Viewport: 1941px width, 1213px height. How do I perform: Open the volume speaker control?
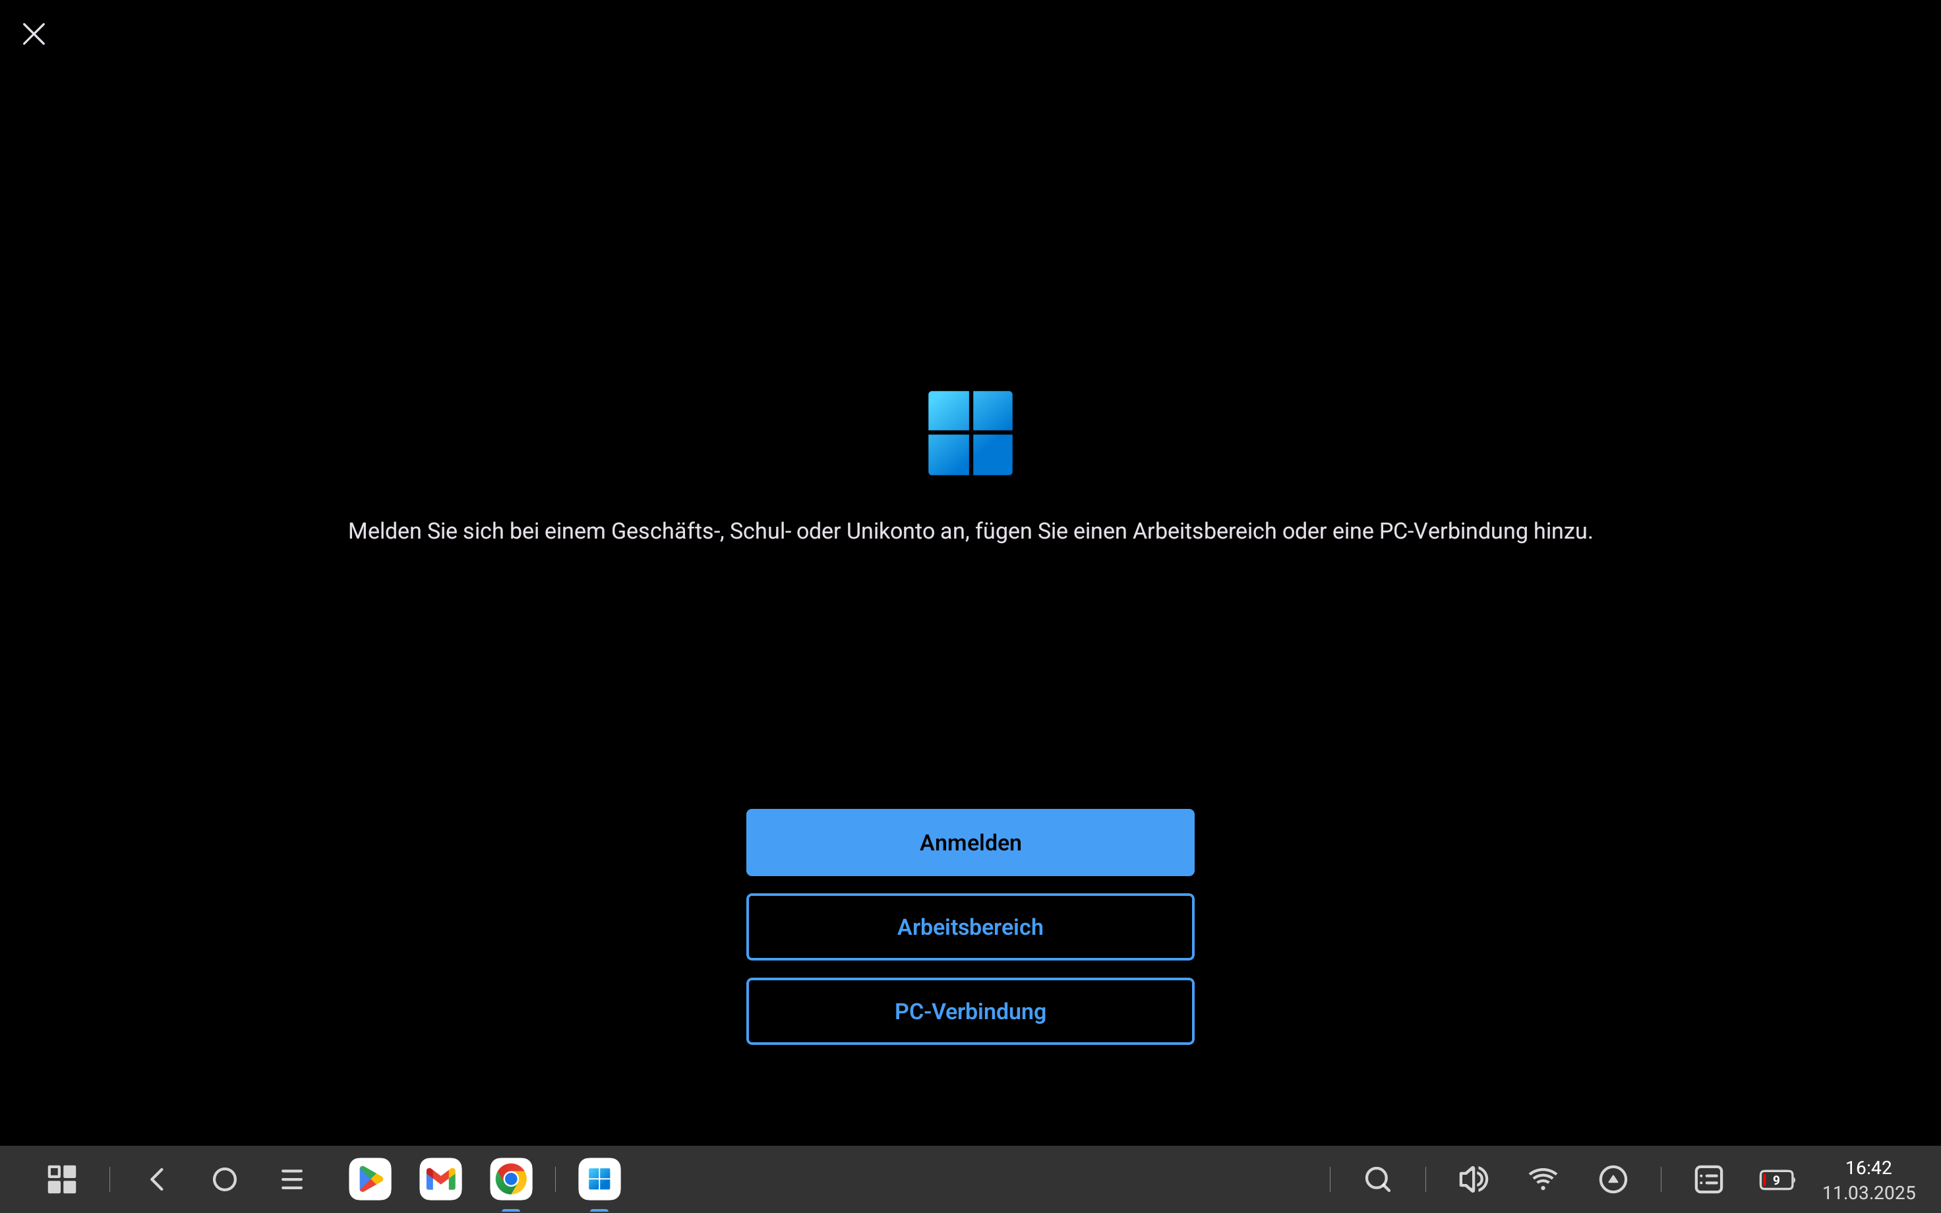[x=1473, y=1179]
